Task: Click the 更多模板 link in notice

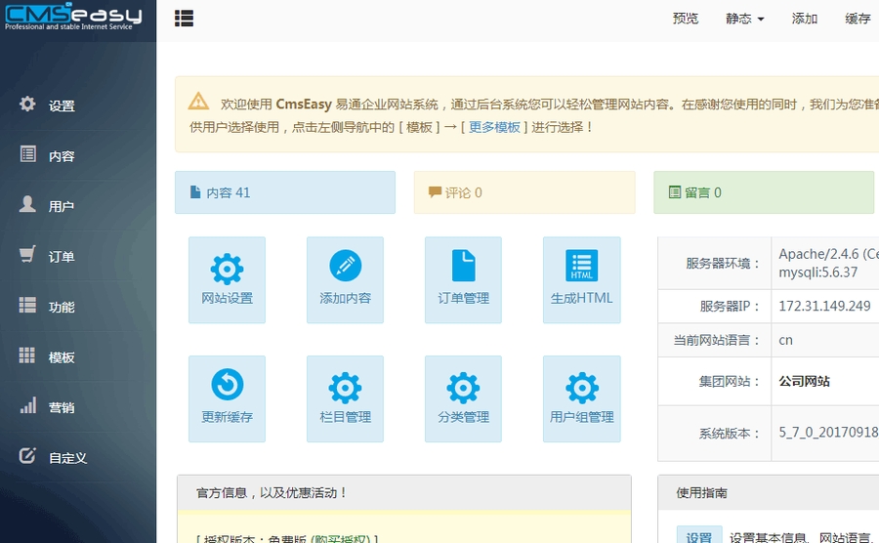Action: coord(494,127)
